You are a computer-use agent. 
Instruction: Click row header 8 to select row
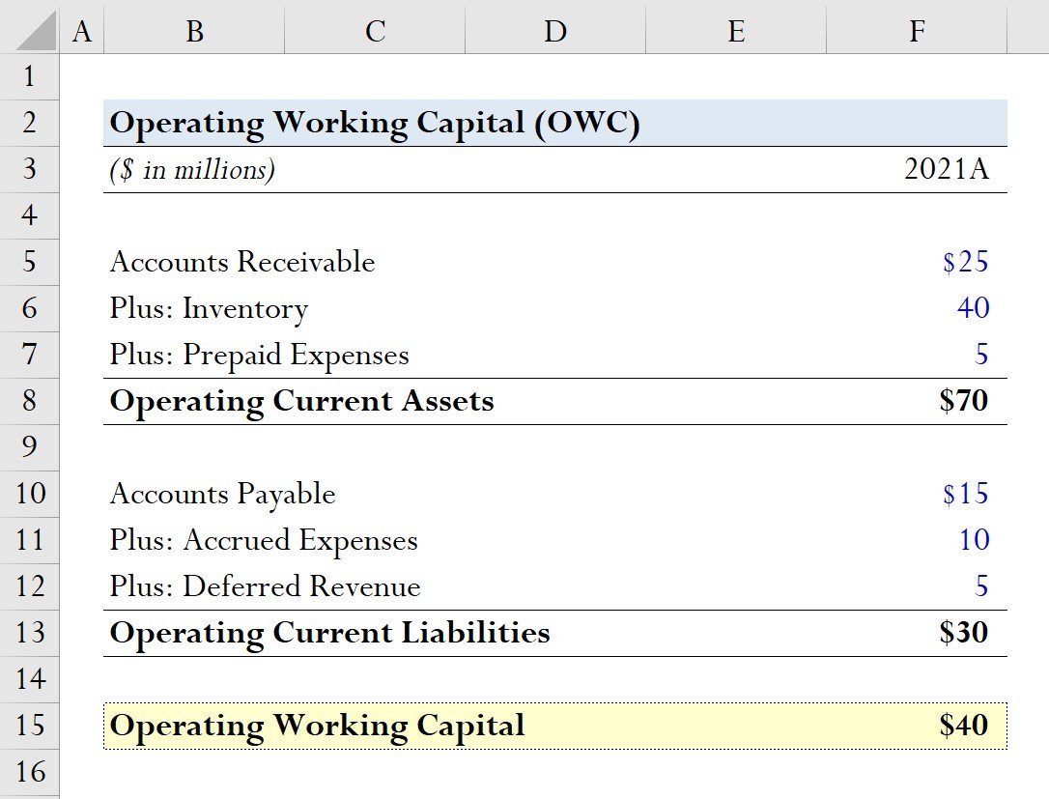[30, 401]
